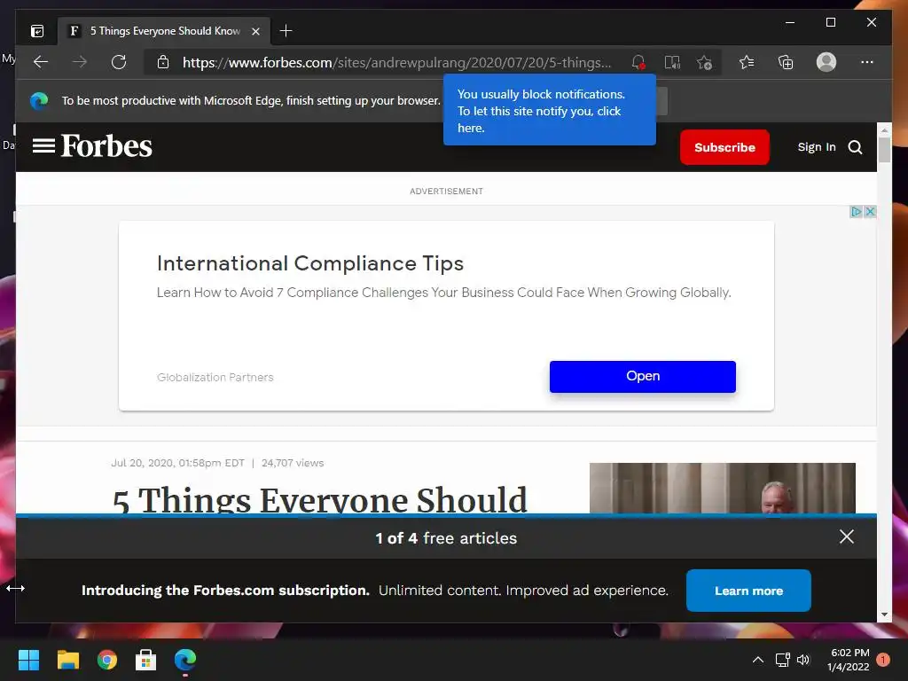Click the Edge logo in setup bar
The height and width of the screenshot is (681, 908).
(x=39, y=101)
